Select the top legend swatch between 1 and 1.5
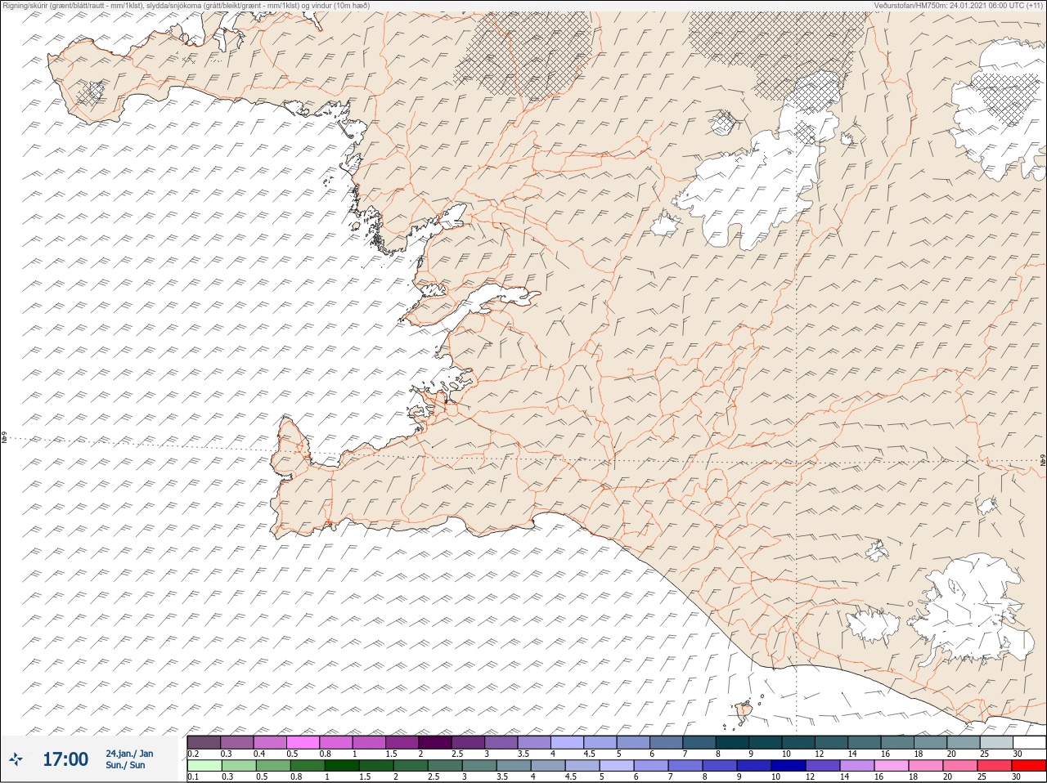Viewport: 1047px width, 783px height. click(370, 742)
